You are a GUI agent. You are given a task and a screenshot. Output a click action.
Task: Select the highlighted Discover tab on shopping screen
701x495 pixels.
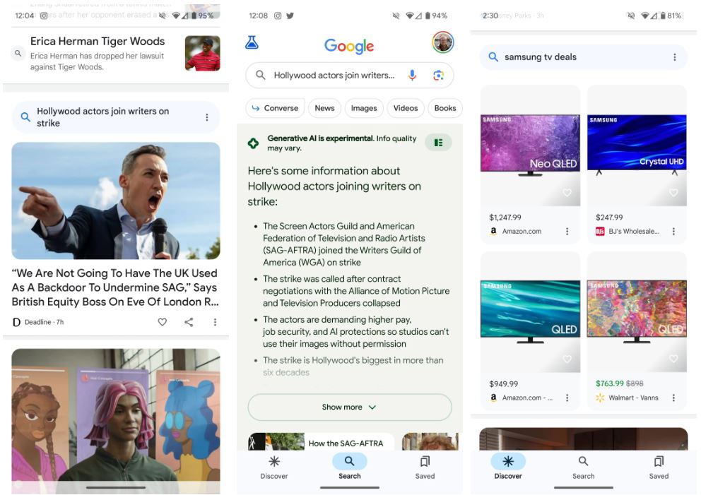[508, 467]
